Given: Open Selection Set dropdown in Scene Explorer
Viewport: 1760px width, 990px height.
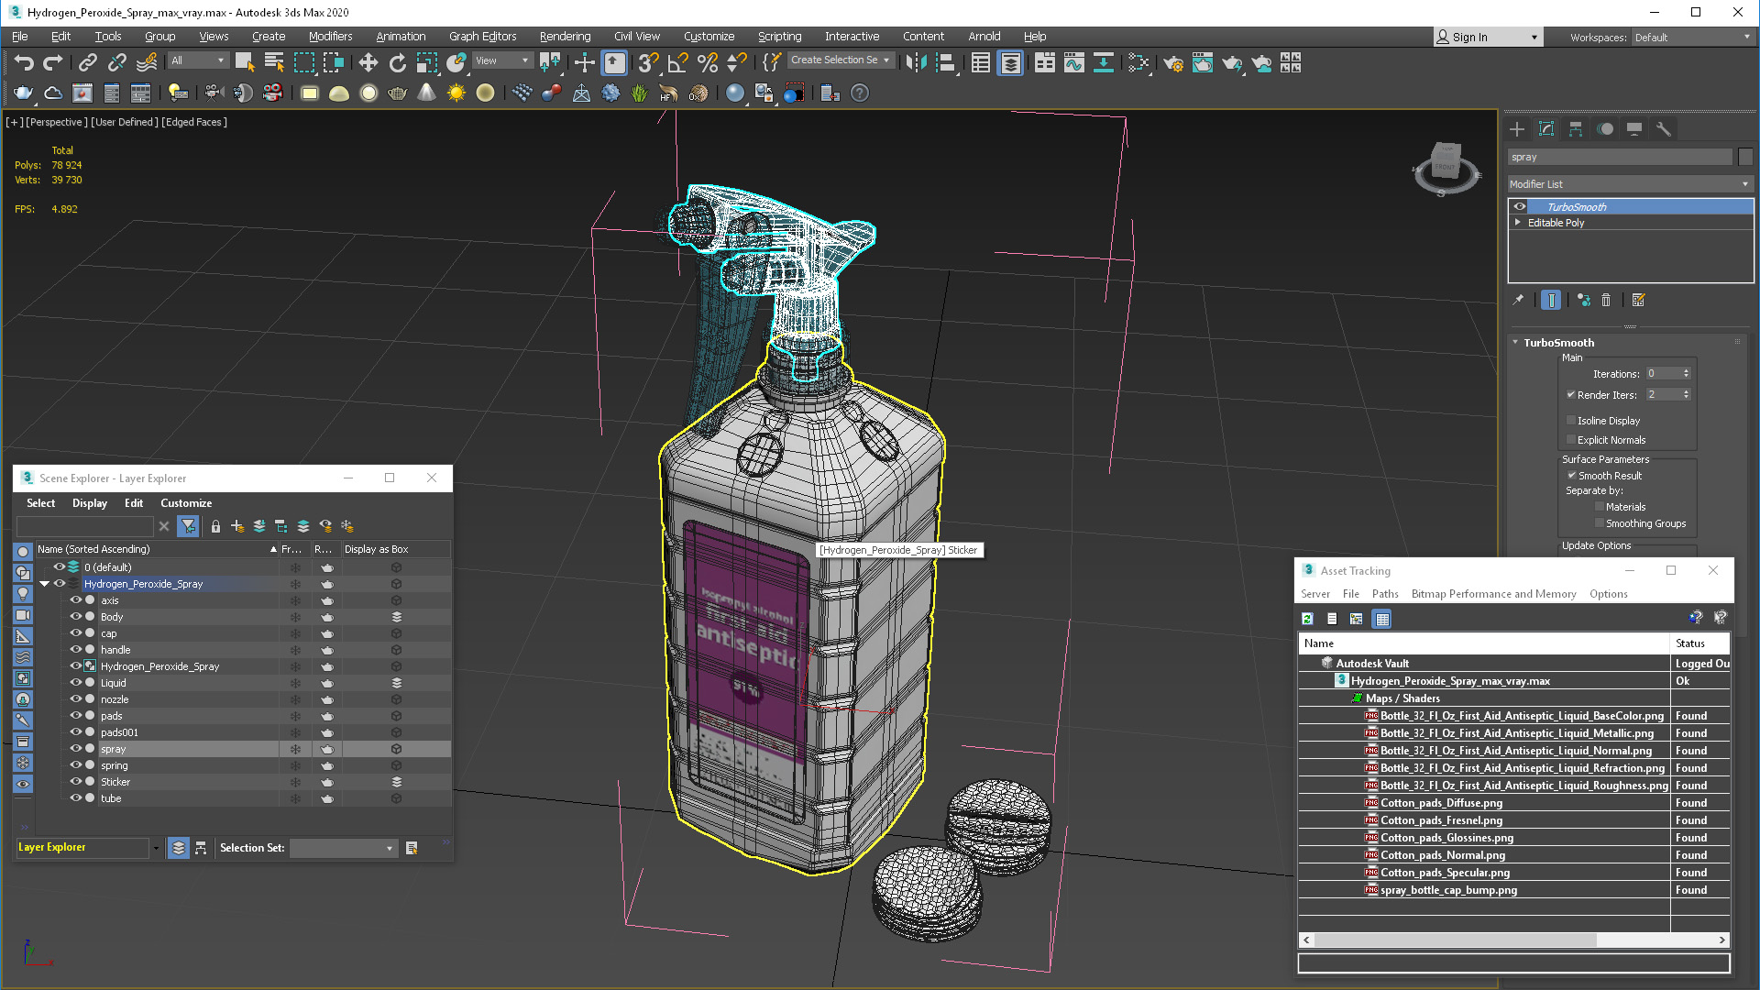Looking at the screenshot, I should (343, 848).
